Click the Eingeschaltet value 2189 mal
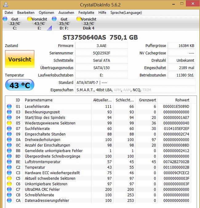 (x=182, y=68)
